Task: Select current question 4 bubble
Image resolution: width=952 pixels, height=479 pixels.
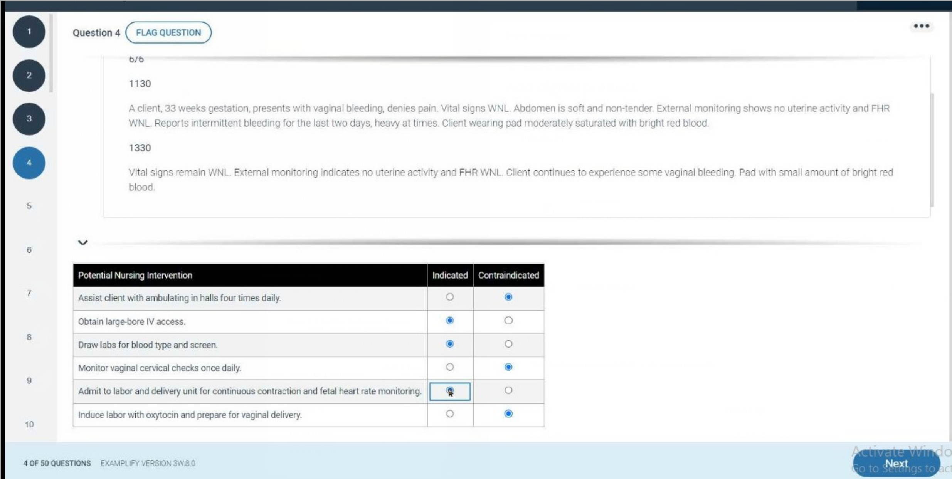Action: pyautogui.click(x=29, y=163)
